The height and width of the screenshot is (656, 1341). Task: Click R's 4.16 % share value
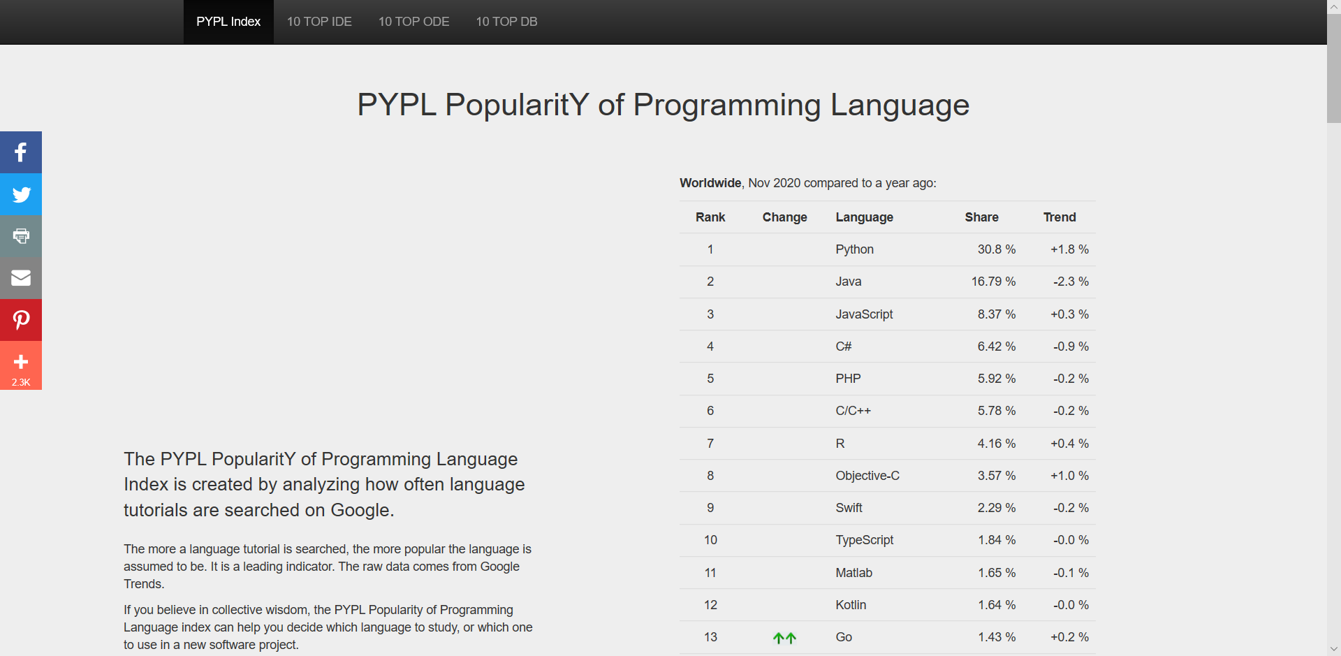pyautogui.click(x=996, y=444)
